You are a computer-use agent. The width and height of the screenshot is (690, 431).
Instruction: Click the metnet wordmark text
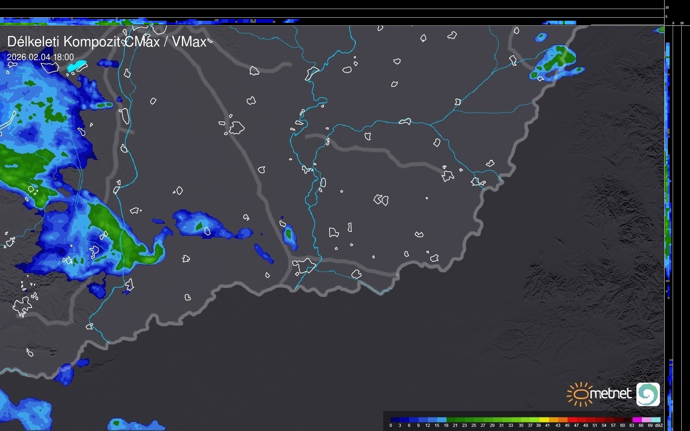pos(611,394)
